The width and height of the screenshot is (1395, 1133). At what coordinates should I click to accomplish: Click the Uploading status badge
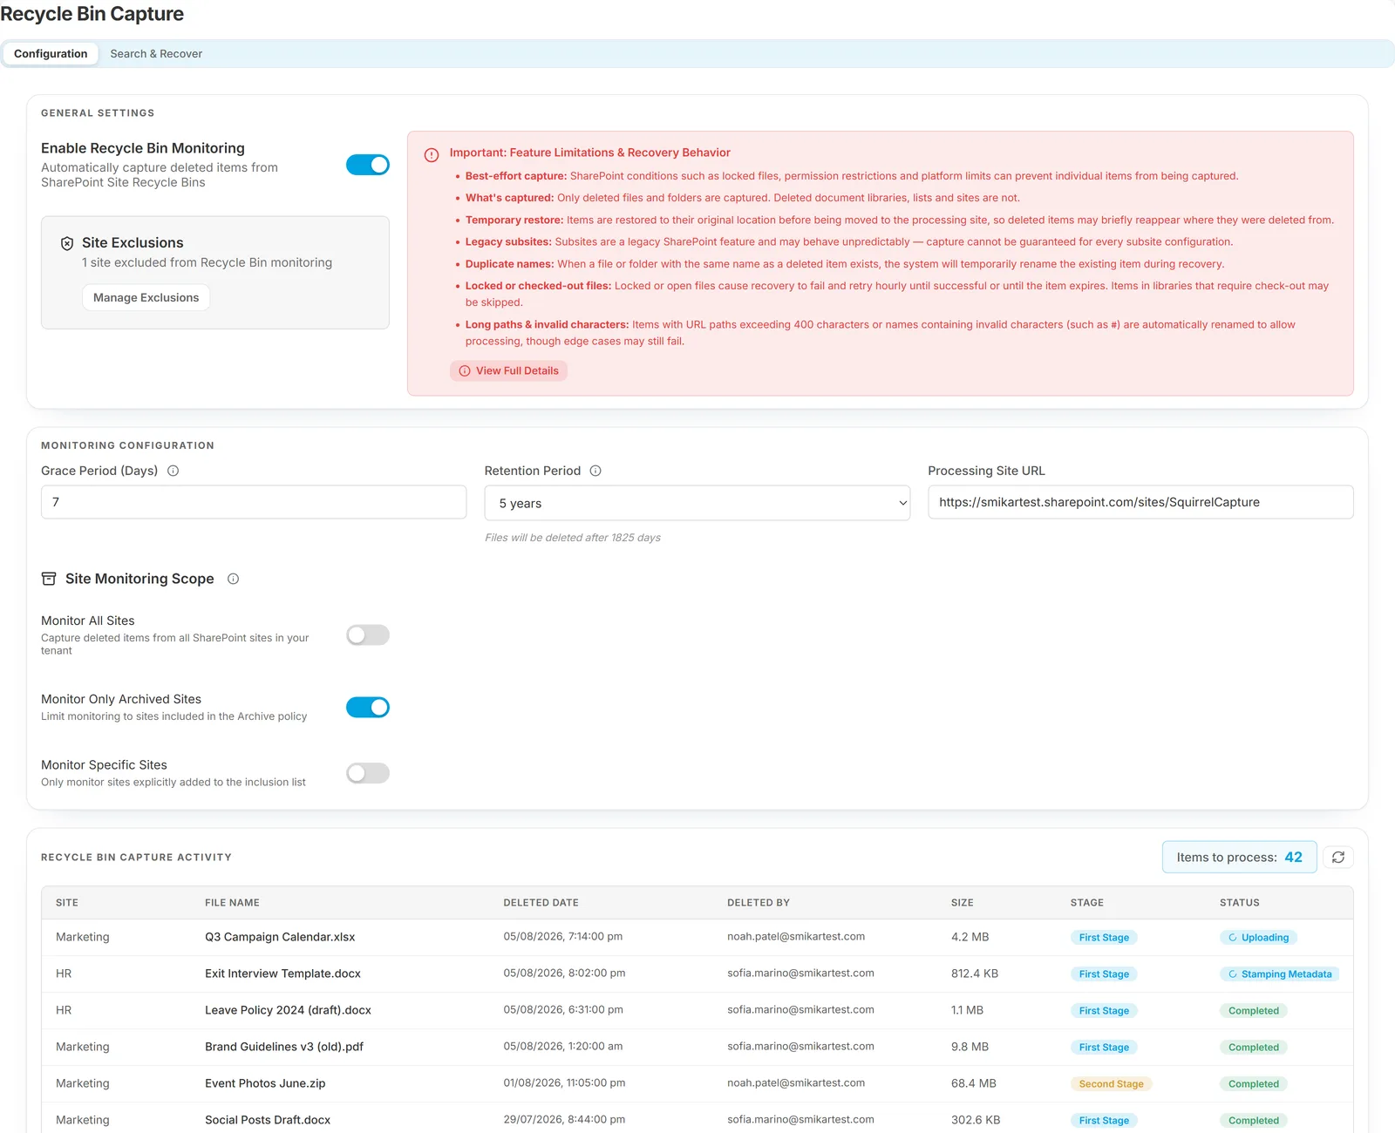(x=1258, y=938)
